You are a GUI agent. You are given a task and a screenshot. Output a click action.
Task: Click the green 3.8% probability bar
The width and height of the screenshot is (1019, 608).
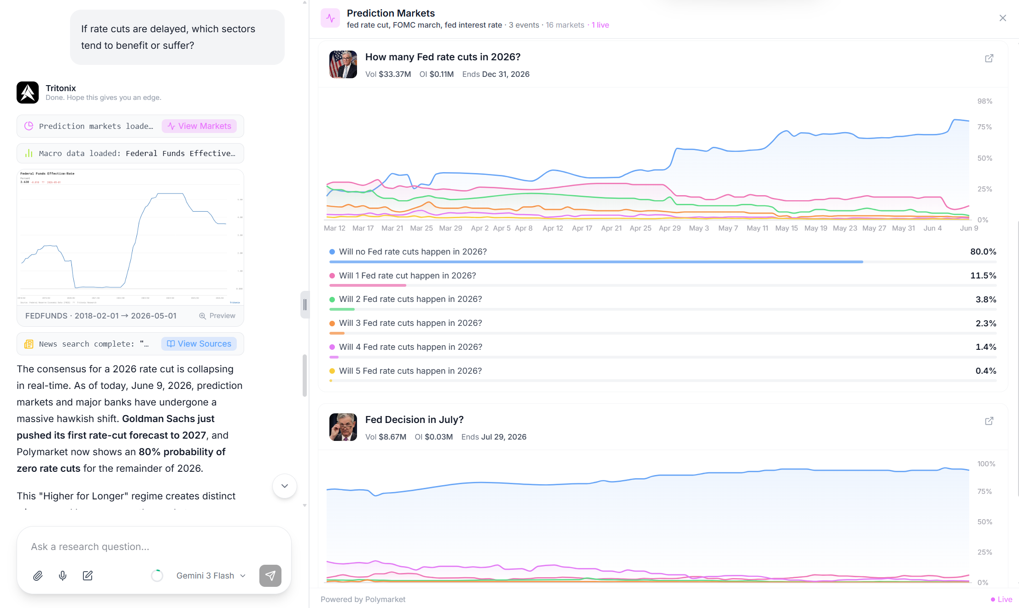[342, 309]
